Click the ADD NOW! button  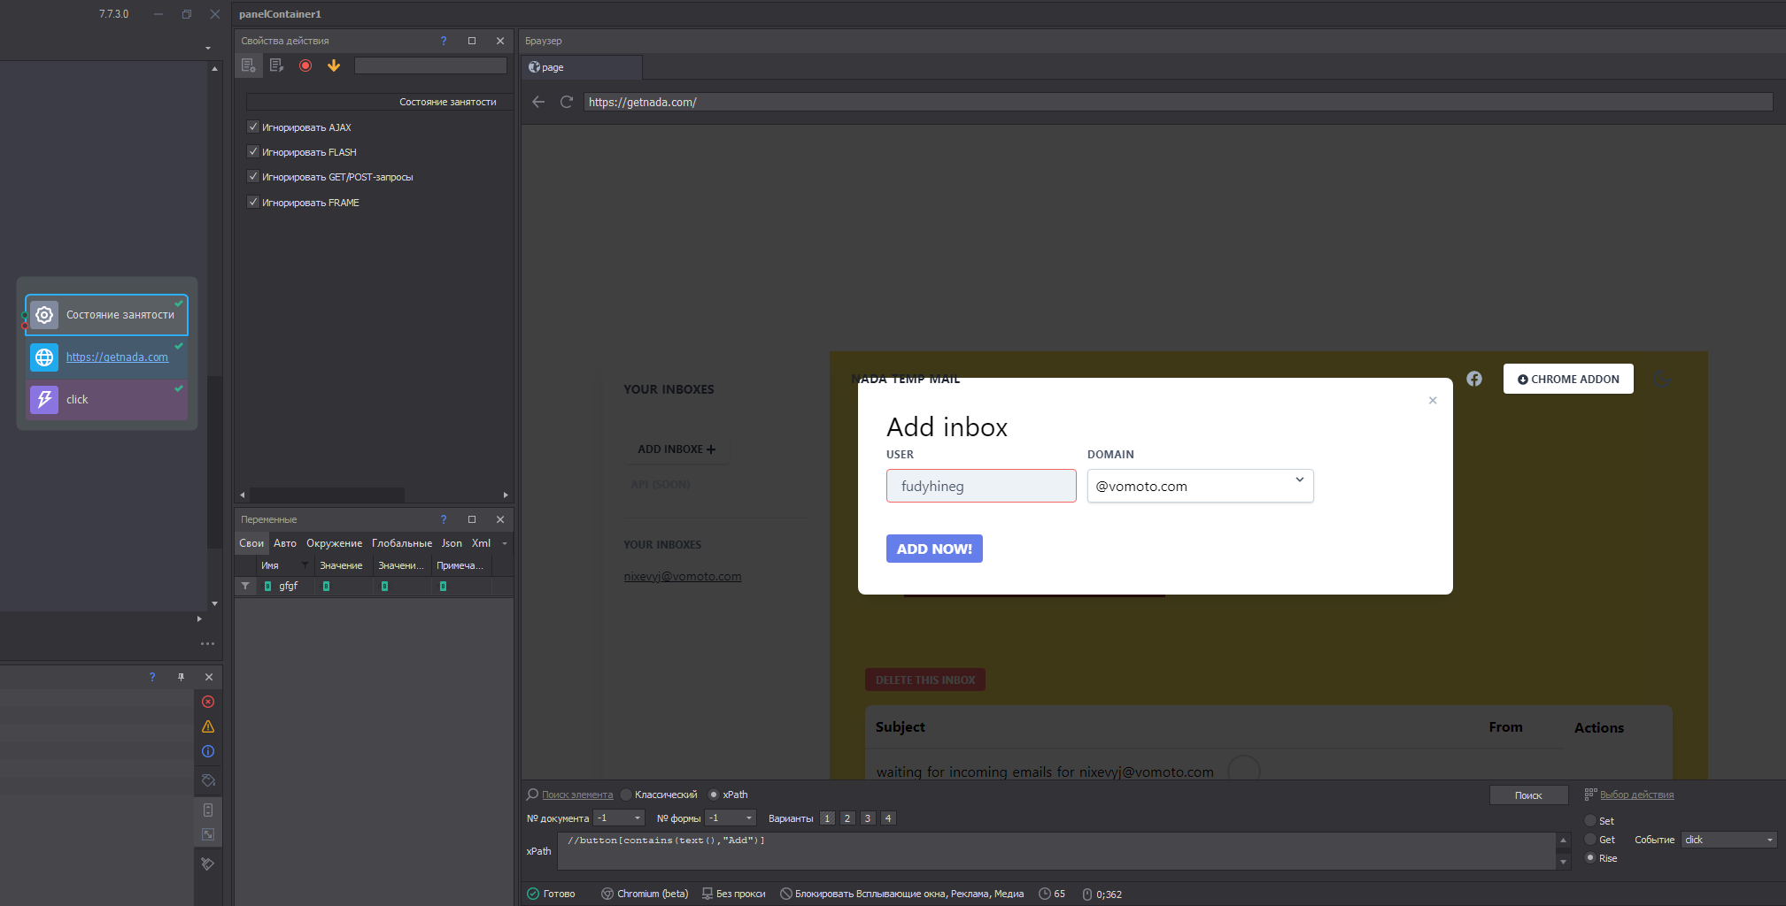coord(934,549)
